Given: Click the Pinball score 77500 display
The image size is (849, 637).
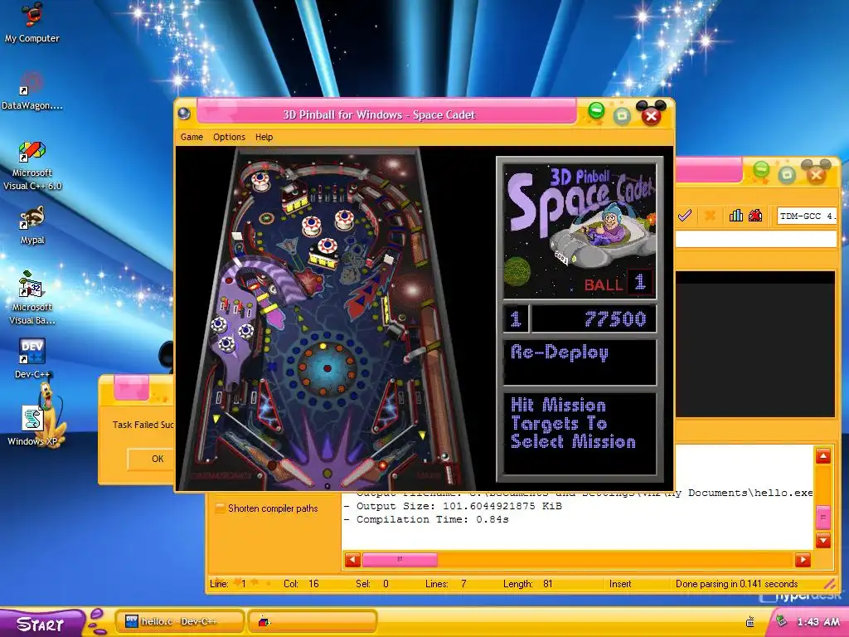Looking at the screenshot, I should (594, 318).
